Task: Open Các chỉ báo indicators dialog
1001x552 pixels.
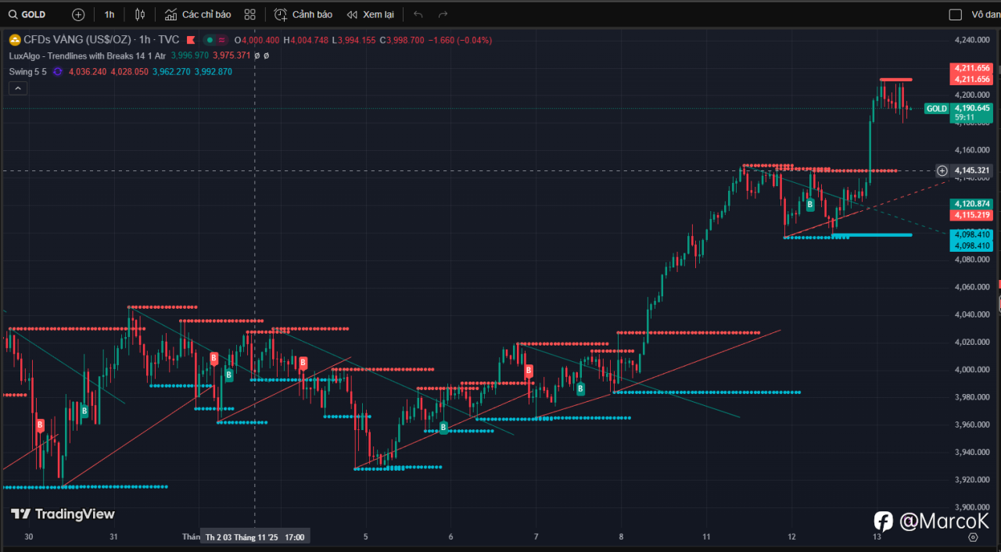Action: coord(198,14)
